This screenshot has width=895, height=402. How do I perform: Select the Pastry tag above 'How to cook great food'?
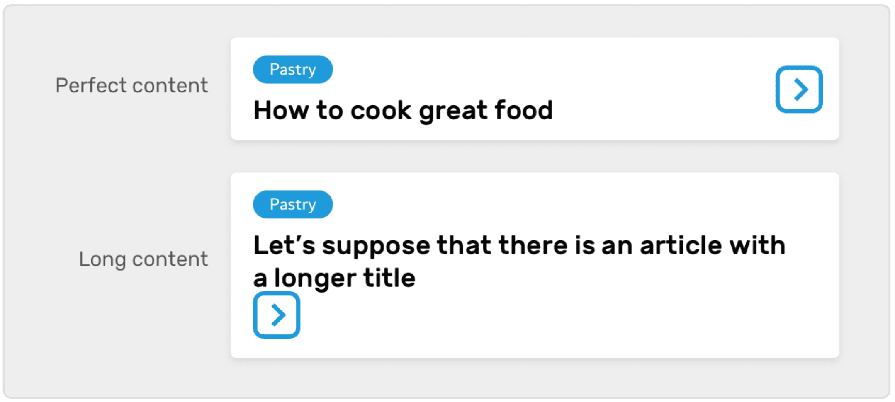[293, 69]
